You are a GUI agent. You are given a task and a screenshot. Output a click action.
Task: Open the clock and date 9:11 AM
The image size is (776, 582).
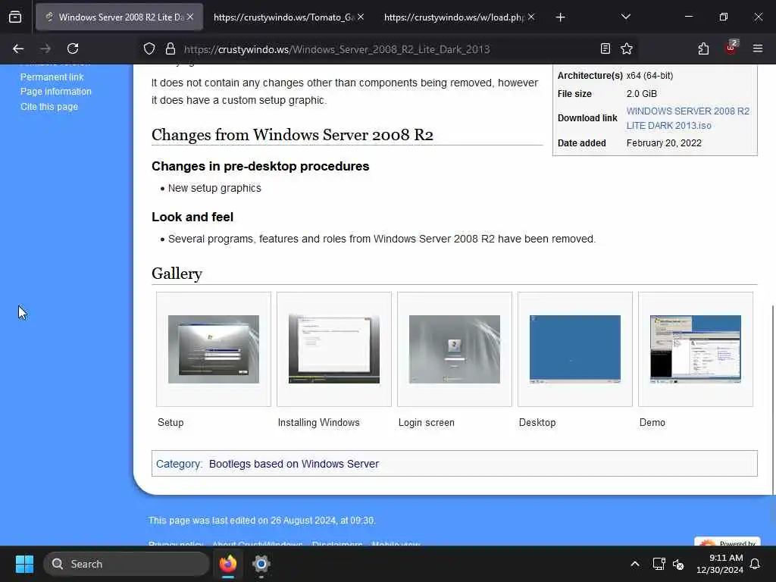coord(720,564)
